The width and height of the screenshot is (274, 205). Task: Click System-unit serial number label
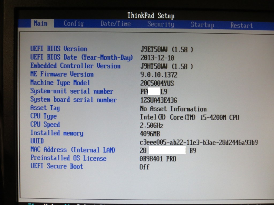72,91
